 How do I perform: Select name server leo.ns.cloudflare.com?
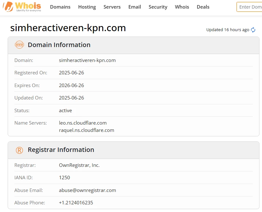(83, 123)
